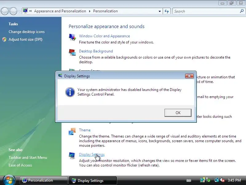This screenshot has height=185, width=246.
Task: Click the address bar Personalization icon
Action: (25, 11)
